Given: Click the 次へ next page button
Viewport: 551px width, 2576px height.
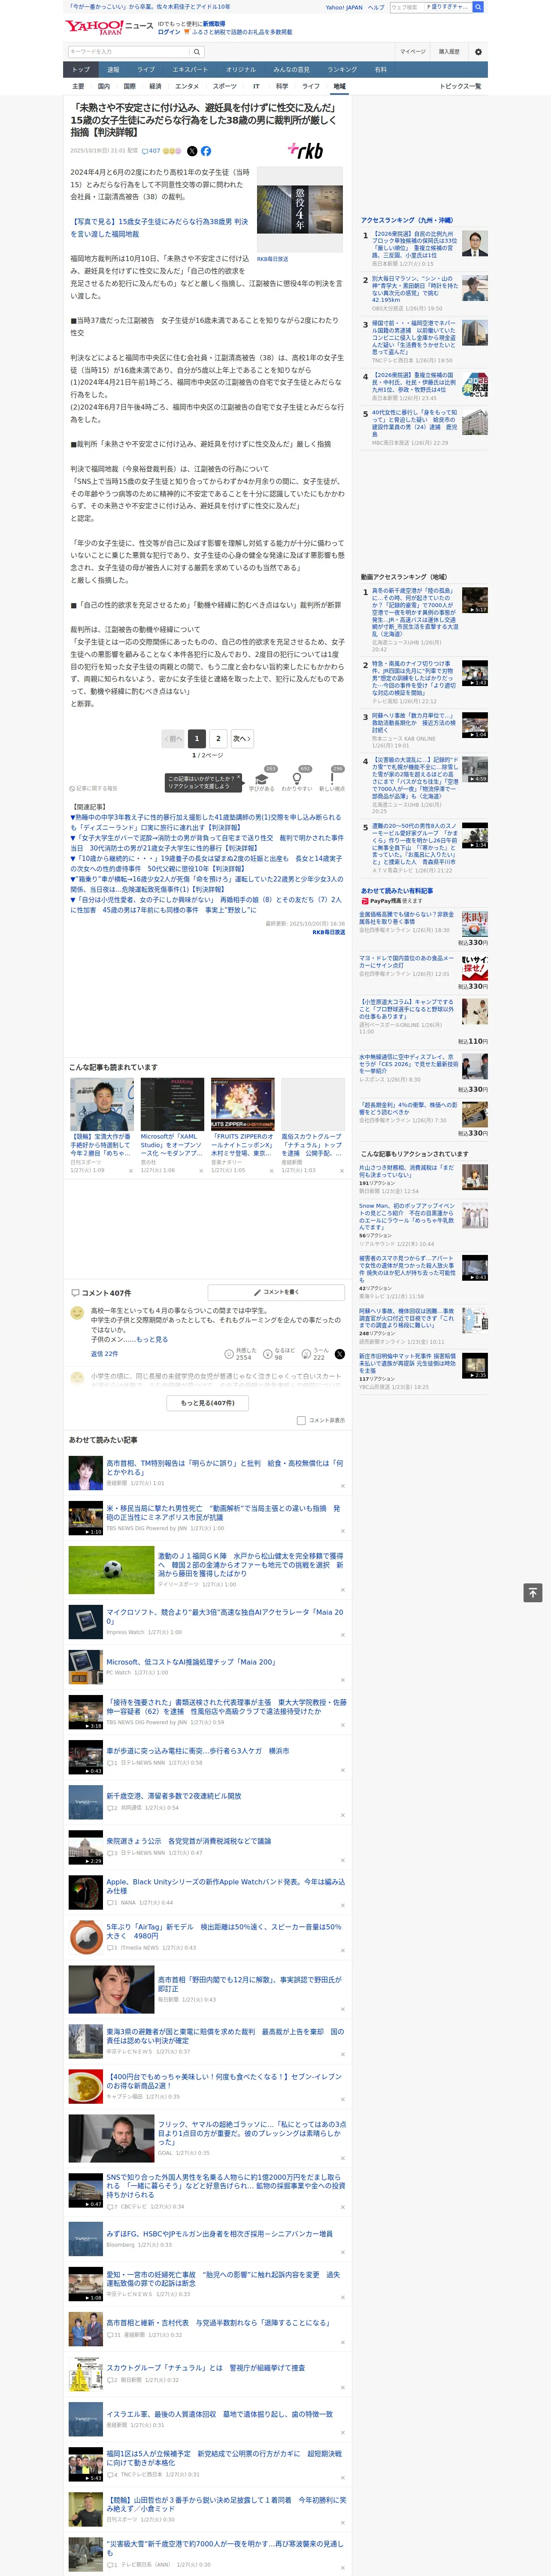Looking at the screenshot, I should coord(242,738).
